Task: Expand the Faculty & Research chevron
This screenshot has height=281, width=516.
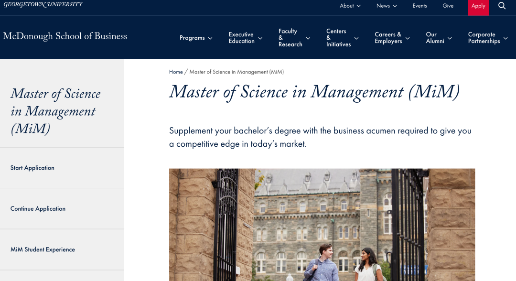Action: (x=308, y=38)
